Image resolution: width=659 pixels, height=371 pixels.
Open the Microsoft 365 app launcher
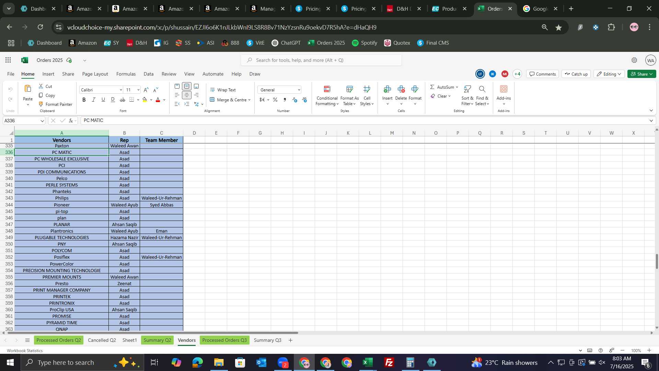(x=8, y=60)
